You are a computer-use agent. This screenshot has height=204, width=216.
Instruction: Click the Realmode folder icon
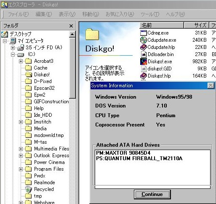coord(29,183)
